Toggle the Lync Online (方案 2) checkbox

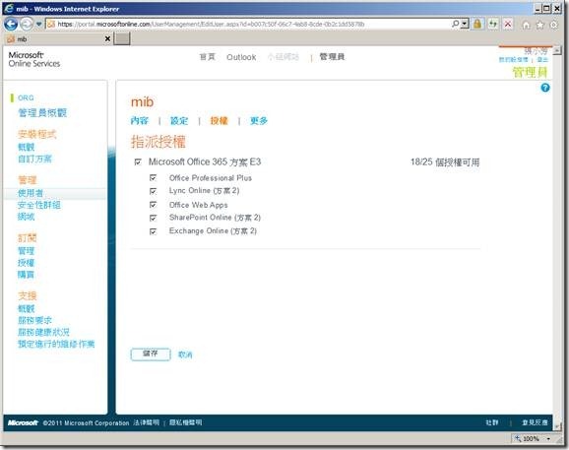pos(154,191)
